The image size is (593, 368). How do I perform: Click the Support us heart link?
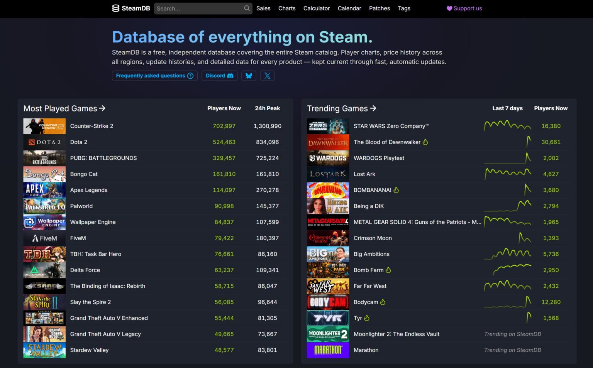464,8
